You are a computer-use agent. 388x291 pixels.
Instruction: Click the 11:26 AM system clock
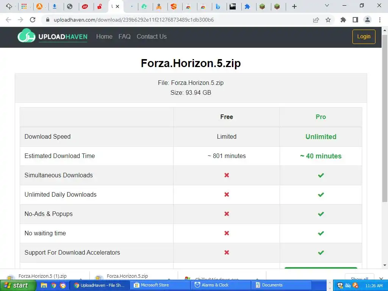374,286
